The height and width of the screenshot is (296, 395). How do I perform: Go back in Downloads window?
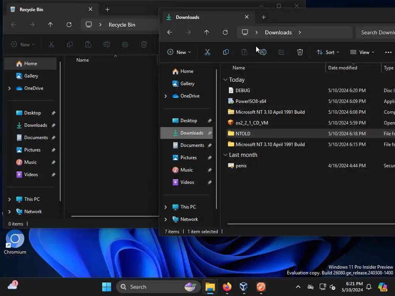pyautogui.click(x=170, y=32)
